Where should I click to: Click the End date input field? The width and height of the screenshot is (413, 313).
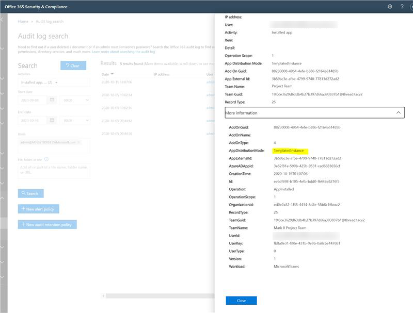(x=33, y=121)
